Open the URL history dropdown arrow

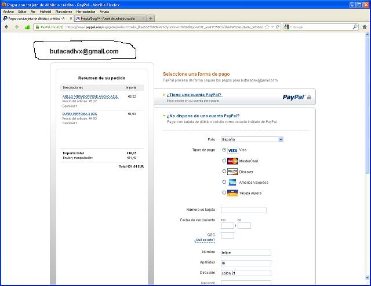pos(272,27)
